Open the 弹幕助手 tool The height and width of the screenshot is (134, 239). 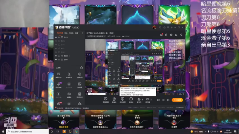coord(58,75)
